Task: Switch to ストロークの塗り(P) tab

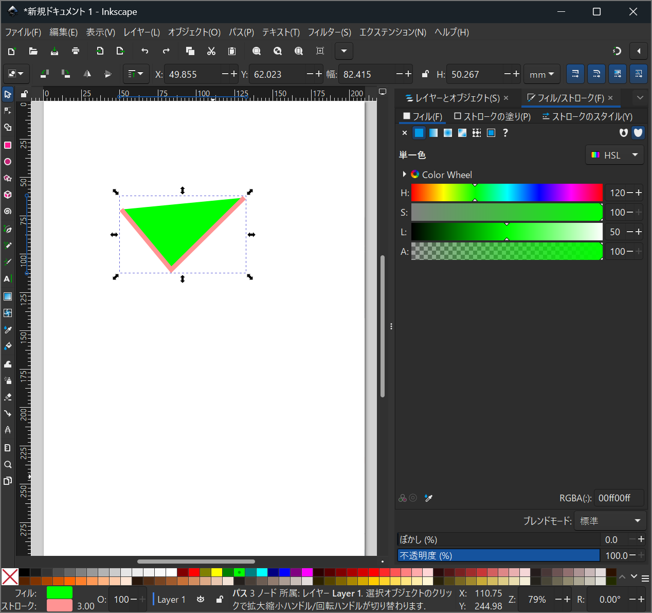Action: [492, 117]
